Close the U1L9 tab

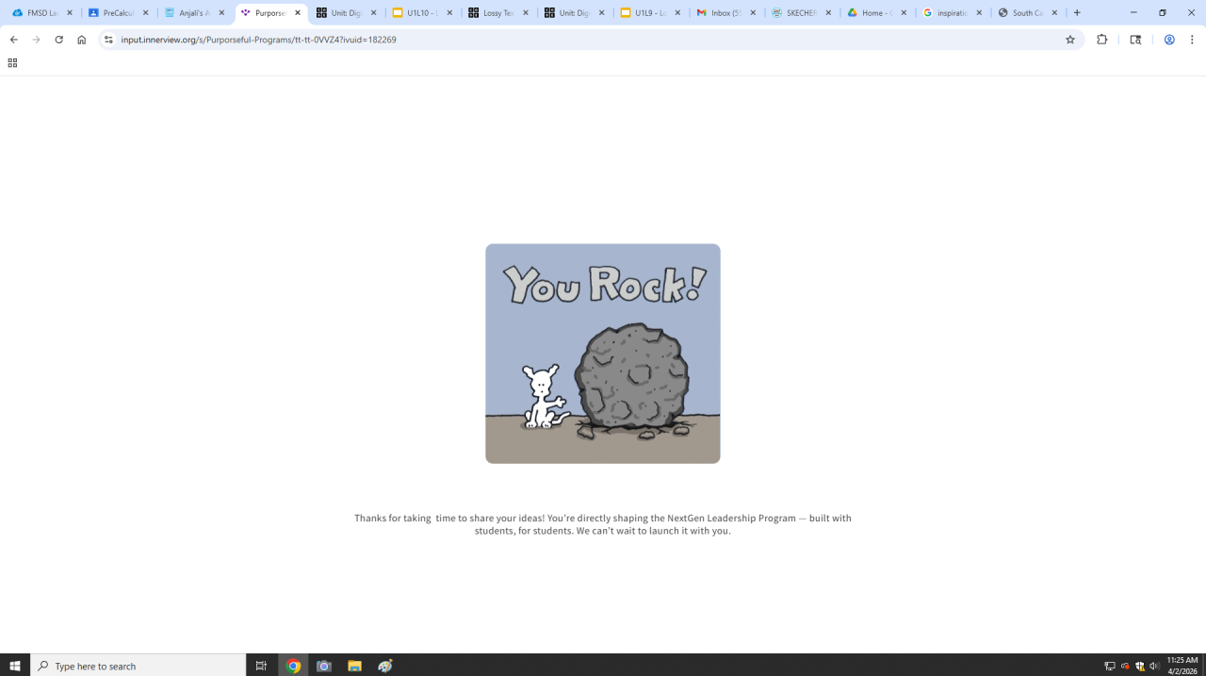677,13
